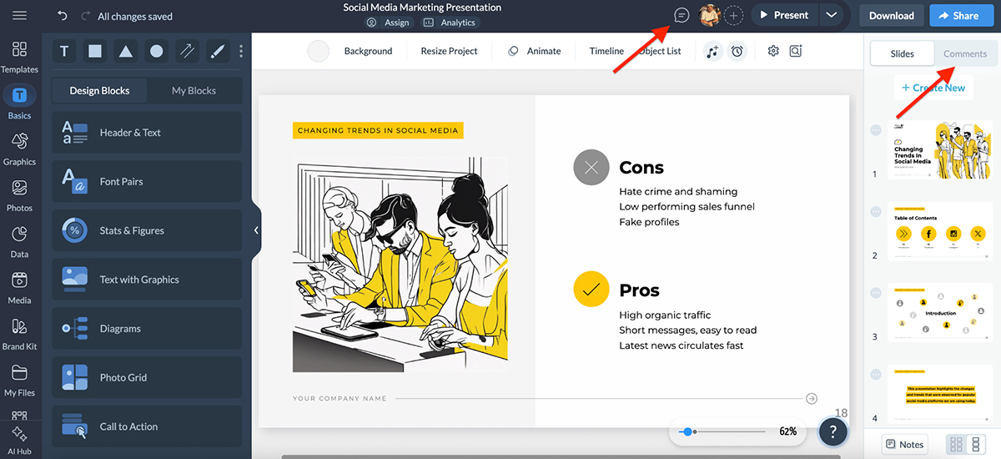Select the Text tool in shape toolbar
This screenshot has height=459, width=1001.
pyautogui.click(x=64, y=52)
